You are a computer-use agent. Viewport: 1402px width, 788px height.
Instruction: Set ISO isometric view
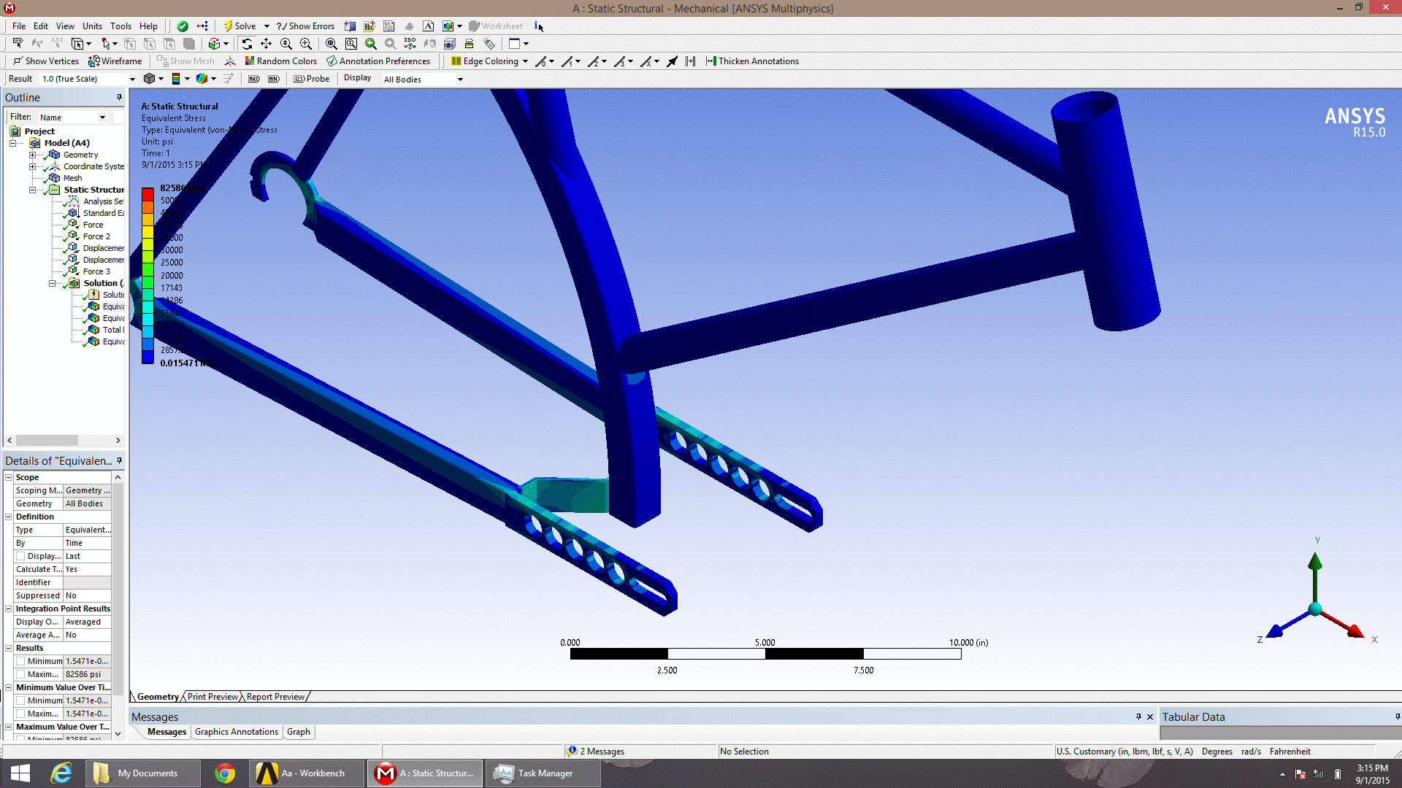coord(410,44)
